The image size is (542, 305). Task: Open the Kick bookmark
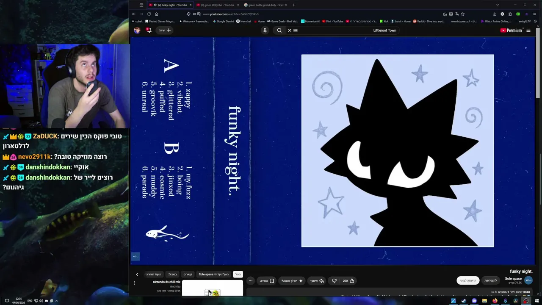click(x=384, y=21)
